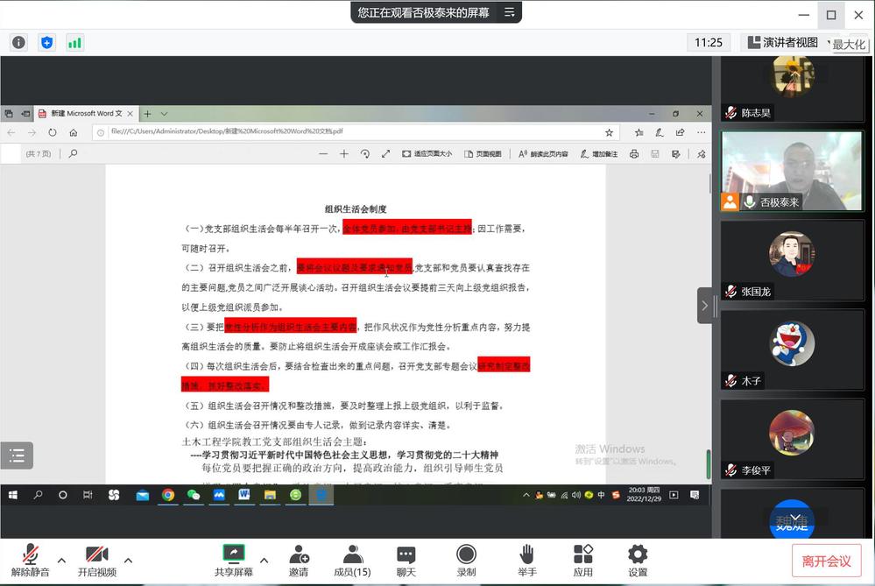Check the green network signal icon
This screenshot has height=586, width=875.
pos(74,42)
